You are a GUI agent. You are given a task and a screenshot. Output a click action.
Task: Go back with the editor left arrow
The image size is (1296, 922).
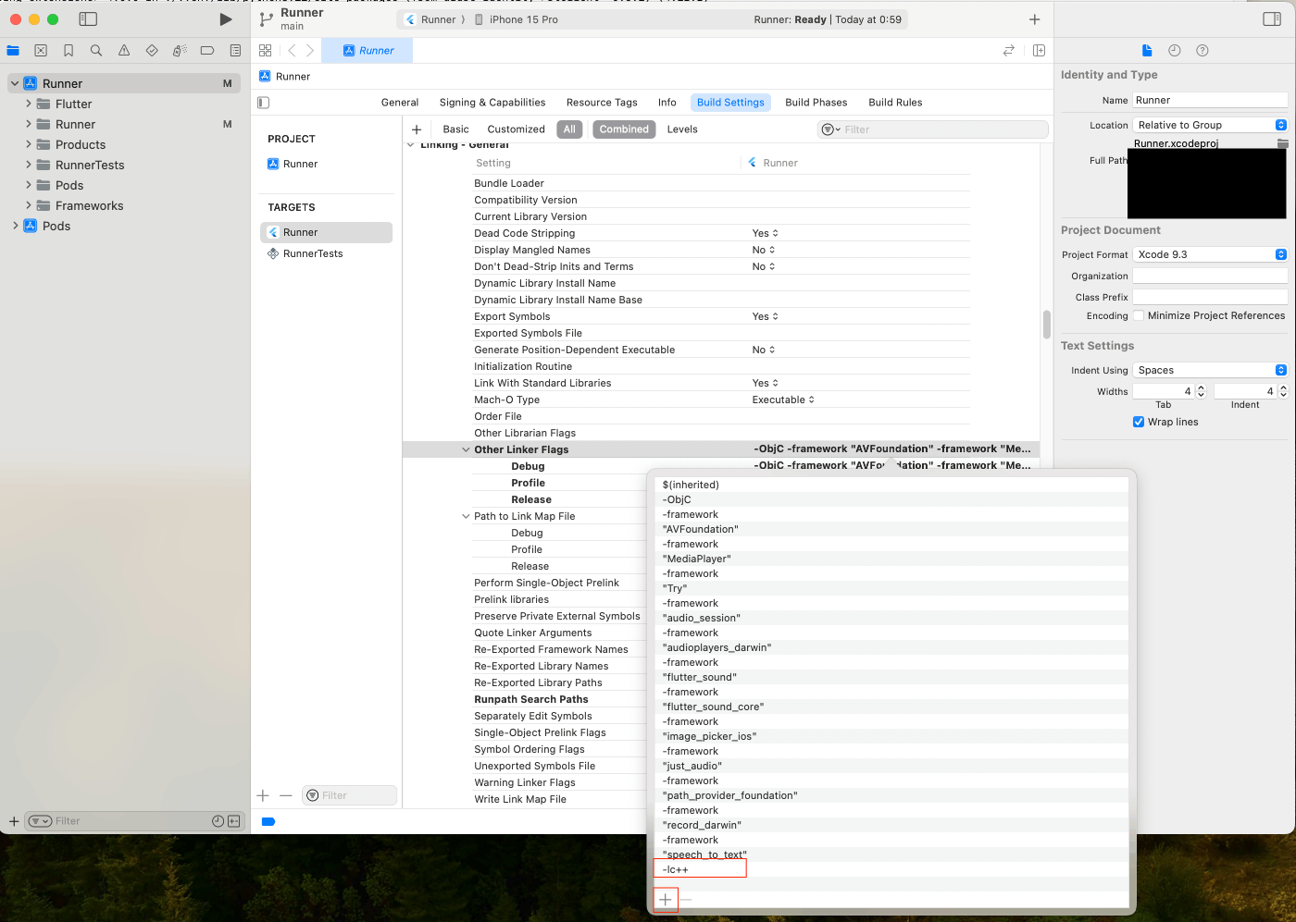[x=292, y=51]
